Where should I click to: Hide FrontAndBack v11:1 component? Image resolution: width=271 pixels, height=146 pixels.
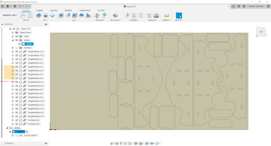tap(17, 52)
